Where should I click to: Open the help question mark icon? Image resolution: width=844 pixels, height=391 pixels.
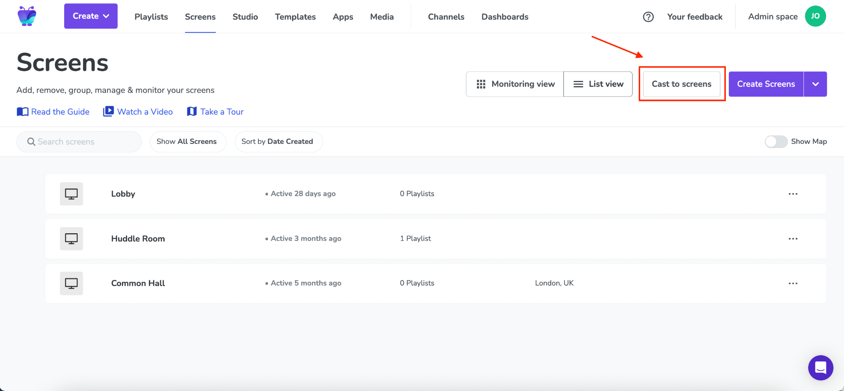click(648, 17)
